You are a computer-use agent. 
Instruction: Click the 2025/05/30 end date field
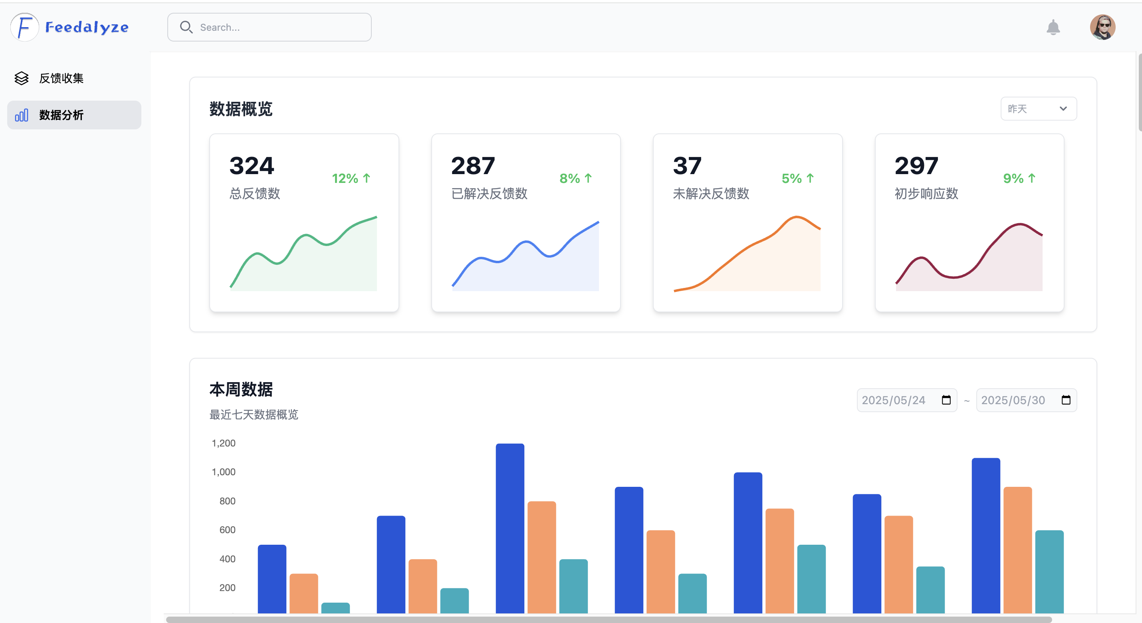[x=1013, y=400]
